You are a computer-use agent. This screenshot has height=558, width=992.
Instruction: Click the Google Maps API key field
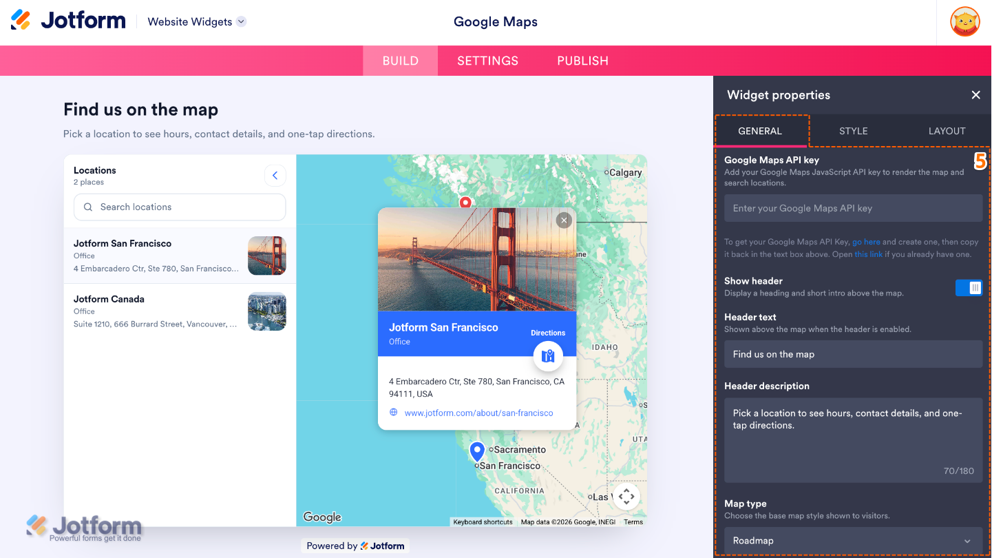853,208
